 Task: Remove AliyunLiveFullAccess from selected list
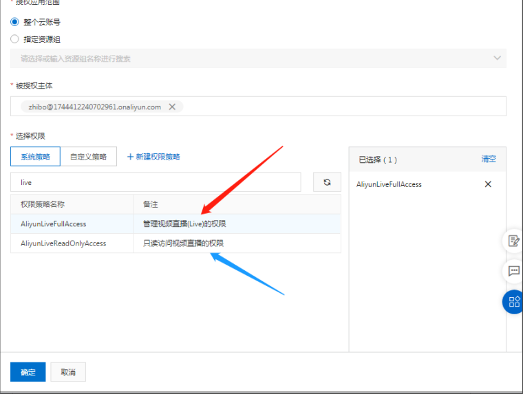tap(488, 184)
